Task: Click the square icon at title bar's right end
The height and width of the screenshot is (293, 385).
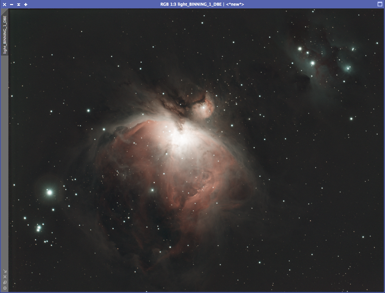Action: point(380,4)
